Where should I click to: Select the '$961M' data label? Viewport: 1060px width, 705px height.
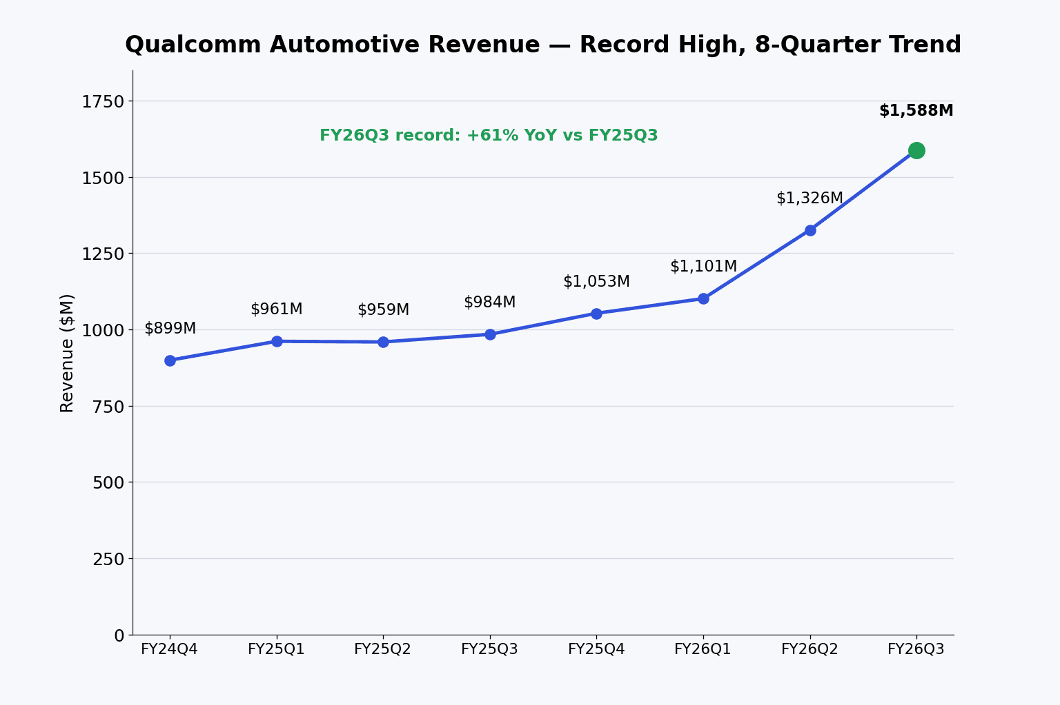277,309
